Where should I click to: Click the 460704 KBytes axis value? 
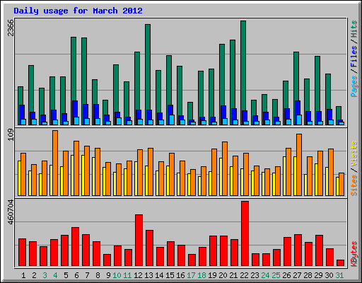pyautogui.click(x=11, y=212)
